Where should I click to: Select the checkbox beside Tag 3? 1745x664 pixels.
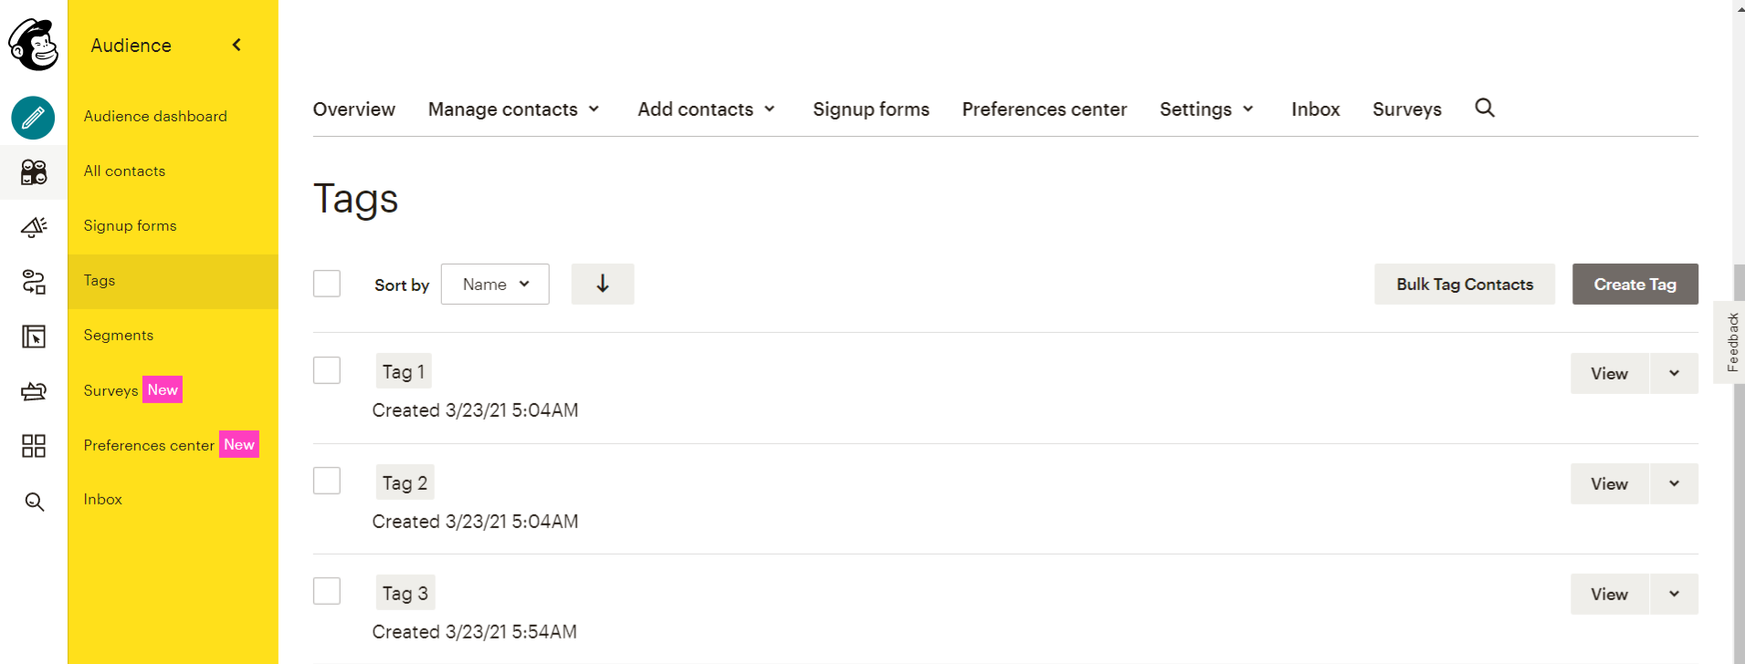(326, 590)
